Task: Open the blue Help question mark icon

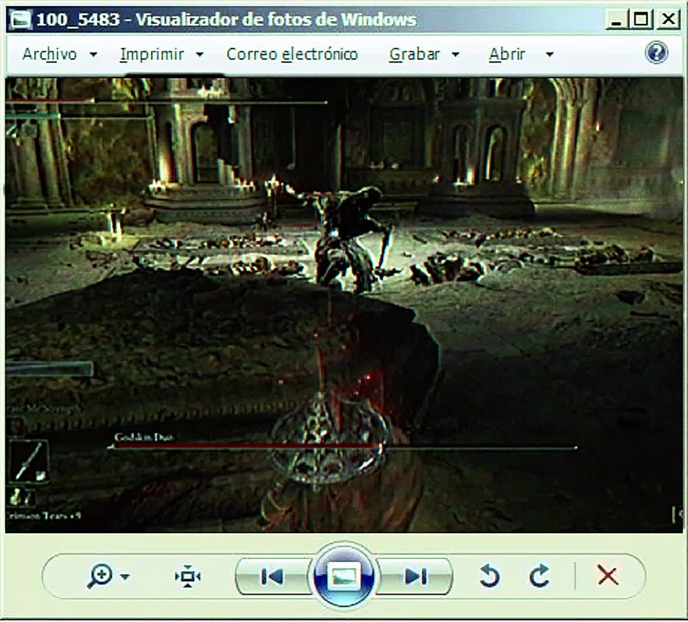Action: coord(656,52)
